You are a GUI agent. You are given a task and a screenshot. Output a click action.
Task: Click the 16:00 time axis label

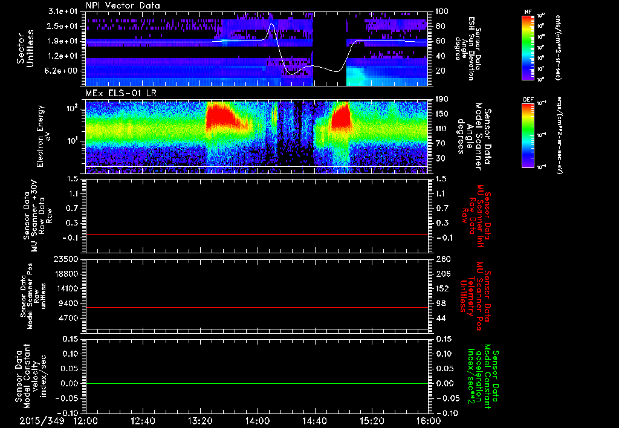click(x=429, y=421)
